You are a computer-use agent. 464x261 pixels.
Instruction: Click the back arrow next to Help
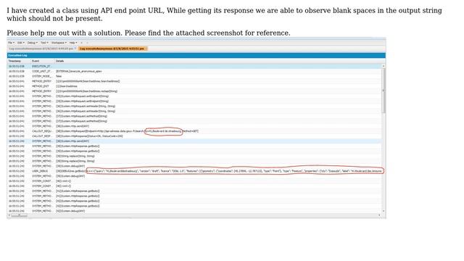(82, 43)
